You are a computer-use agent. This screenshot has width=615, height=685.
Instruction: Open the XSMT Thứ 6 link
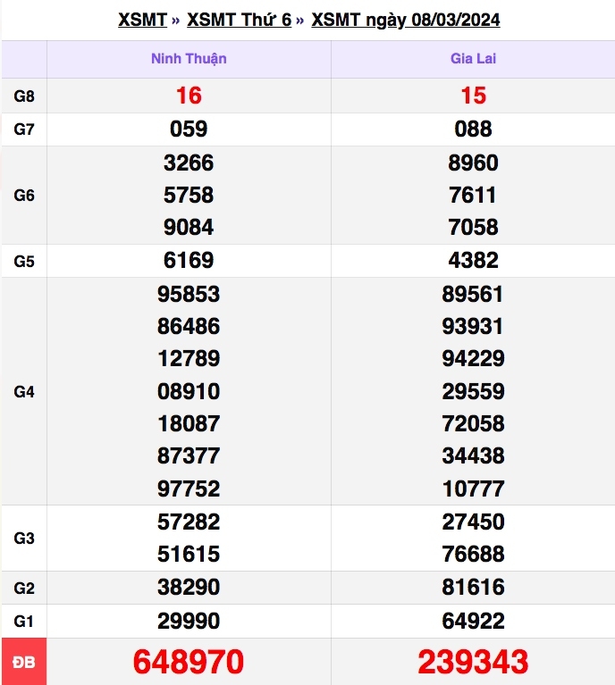coord(239,20)
